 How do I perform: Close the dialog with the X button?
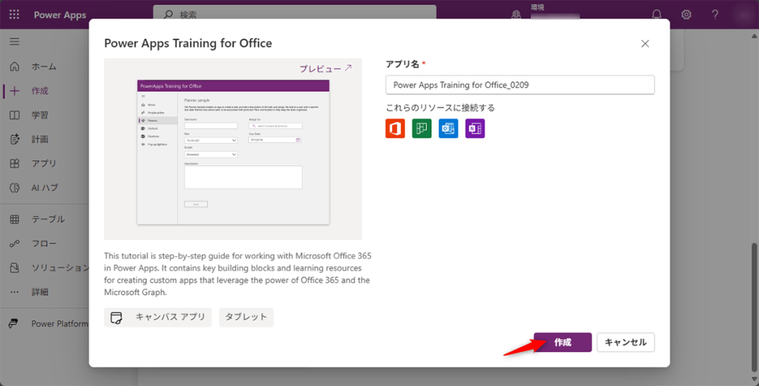coord(645,44)
